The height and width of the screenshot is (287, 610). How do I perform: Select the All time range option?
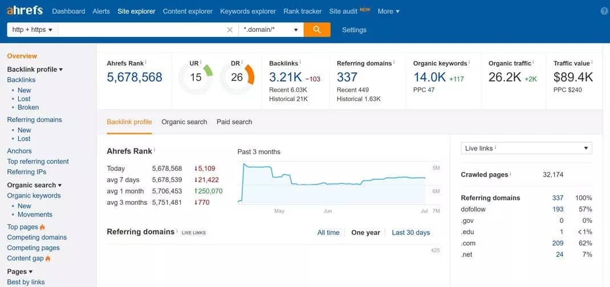[328, 232]
